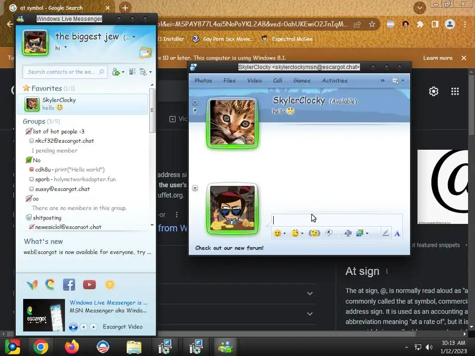Image resolution: width=475 pixels, height=356 pixels.
Task: Open winks picker dropdown arrow
Action: pyautogui.click(x=302, y=234)
